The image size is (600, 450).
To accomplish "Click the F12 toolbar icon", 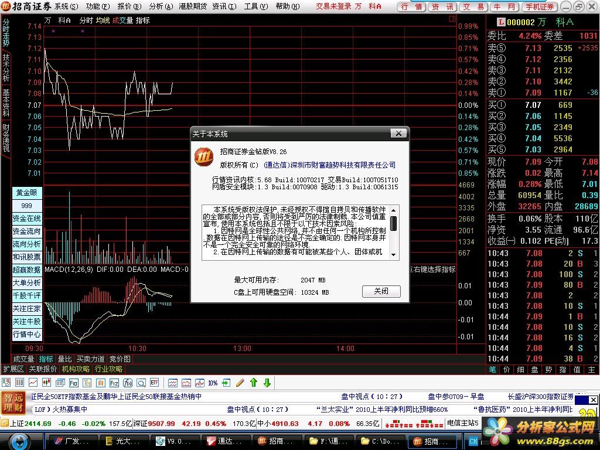I will point(114,382).
